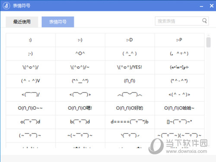Minimize the 表情符号 window
Viewport: 216px width, 162px height.
pyautogui.click(x=201, y=6)
